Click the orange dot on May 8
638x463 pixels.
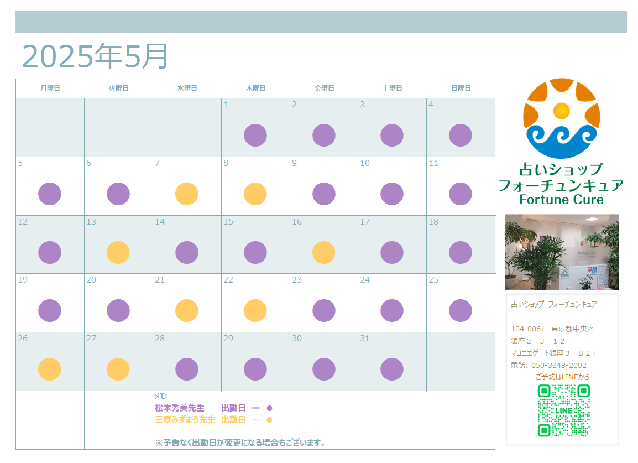coord(255,194)
